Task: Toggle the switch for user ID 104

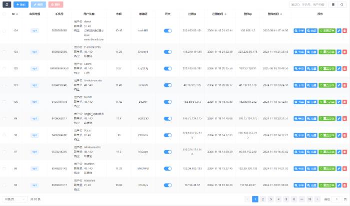Action: (x=167, y=30)
